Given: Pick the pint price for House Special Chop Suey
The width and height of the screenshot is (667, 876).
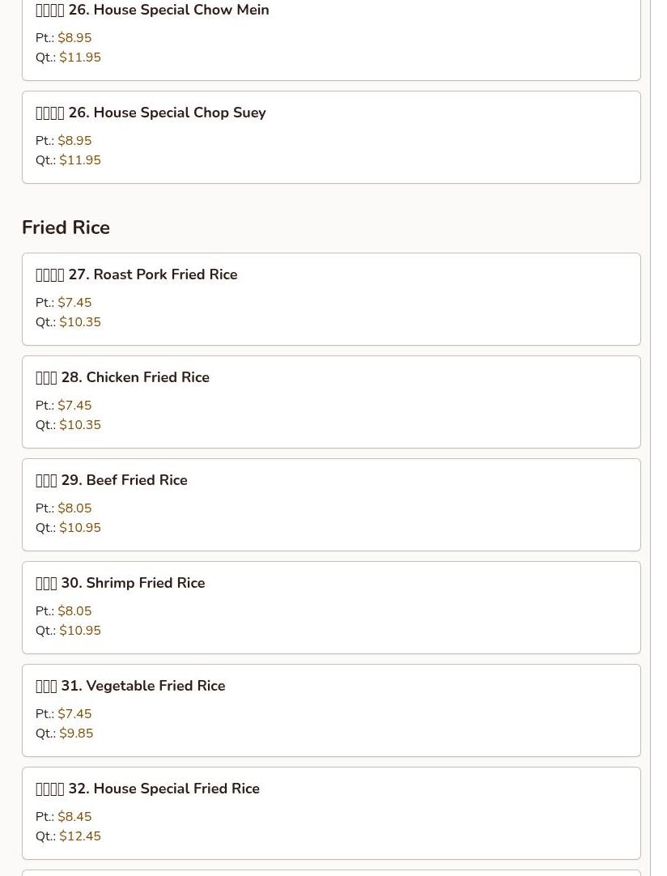Looking at the screenshot, I should pyautogui.click(x=74, y=141).
